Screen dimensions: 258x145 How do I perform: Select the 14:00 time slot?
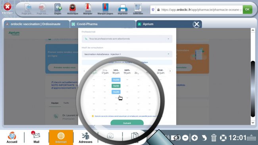(x=116, y=80)
